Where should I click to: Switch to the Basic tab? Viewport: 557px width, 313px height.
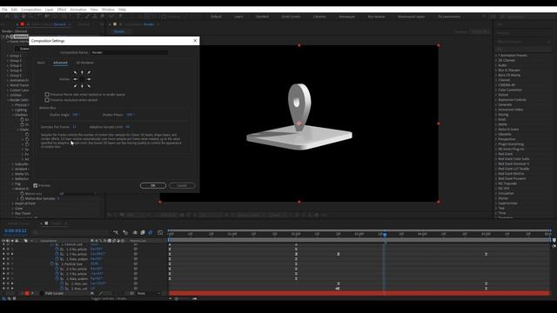click(x=41, y=63)
